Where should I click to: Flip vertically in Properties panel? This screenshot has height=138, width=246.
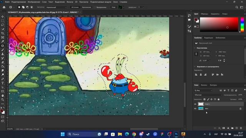(x=224, y=61)
